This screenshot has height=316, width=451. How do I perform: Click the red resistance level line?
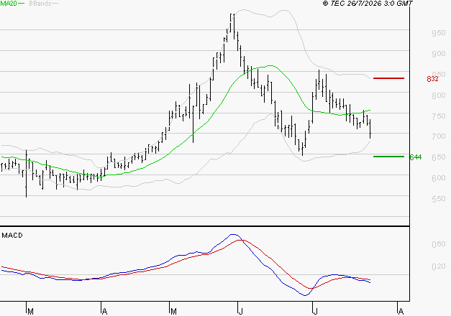tap(388, 78)
